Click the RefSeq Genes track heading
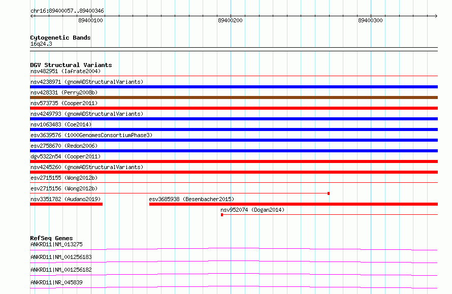The width and height of the screenshot is (452, 294). tap(51, 238)
